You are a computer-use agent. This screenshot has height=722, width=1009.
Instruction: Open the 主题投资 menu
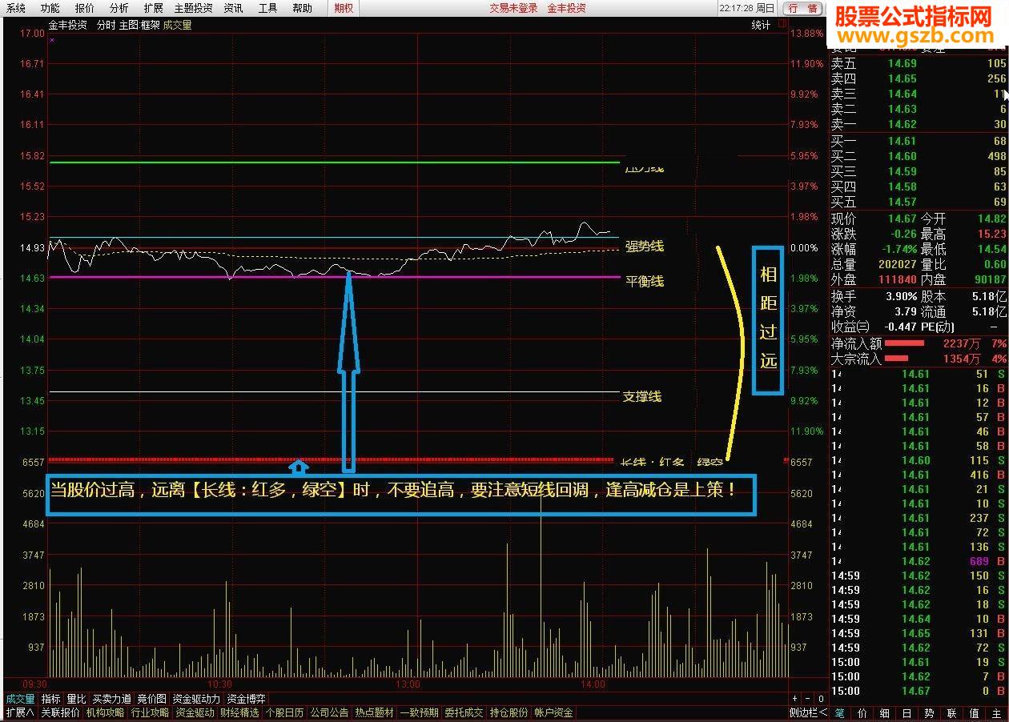193,8
